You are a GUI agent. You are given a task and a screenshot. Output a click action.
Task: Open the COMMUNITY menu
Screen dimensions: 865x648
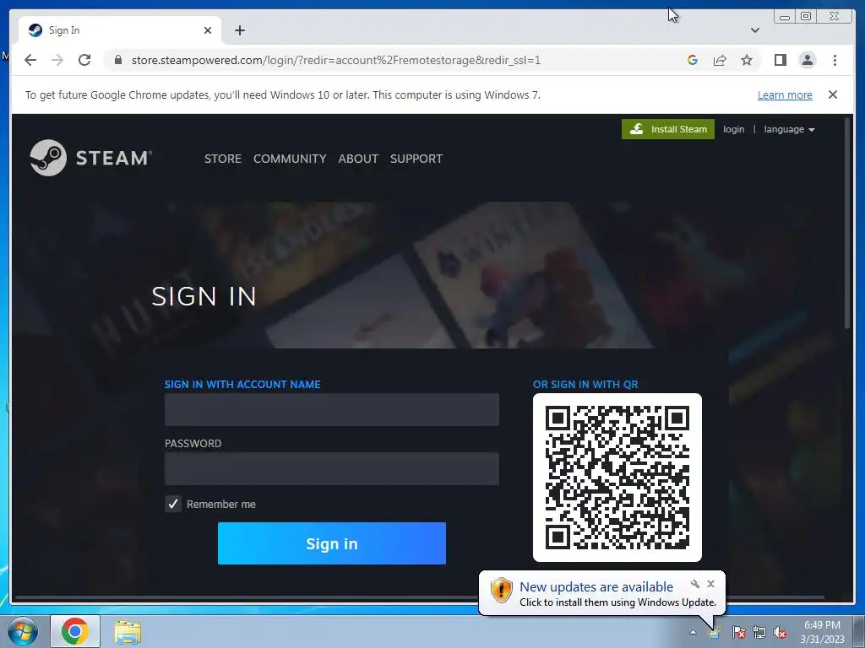290,159
